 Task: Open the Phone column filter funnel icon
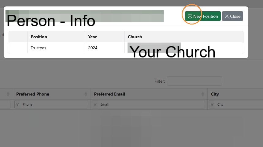(17, 104)
